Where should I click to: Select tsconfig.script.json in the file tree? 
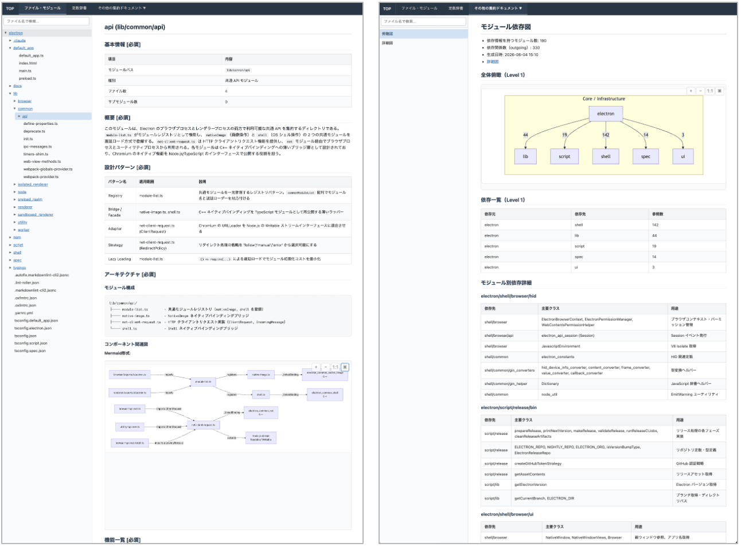[31, 344]
